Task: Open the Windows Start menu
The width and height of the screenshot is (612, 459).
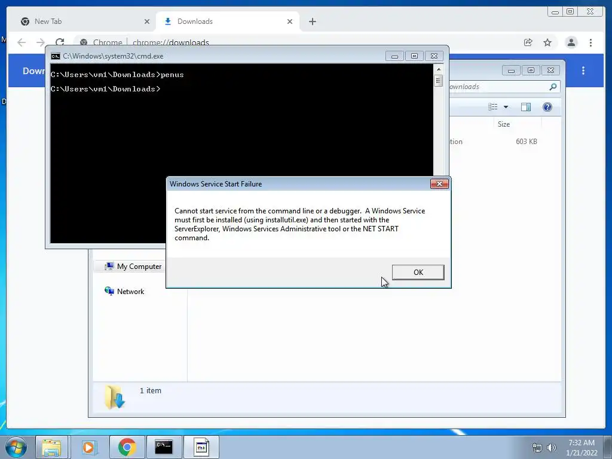Action: (x=16, y=447)
